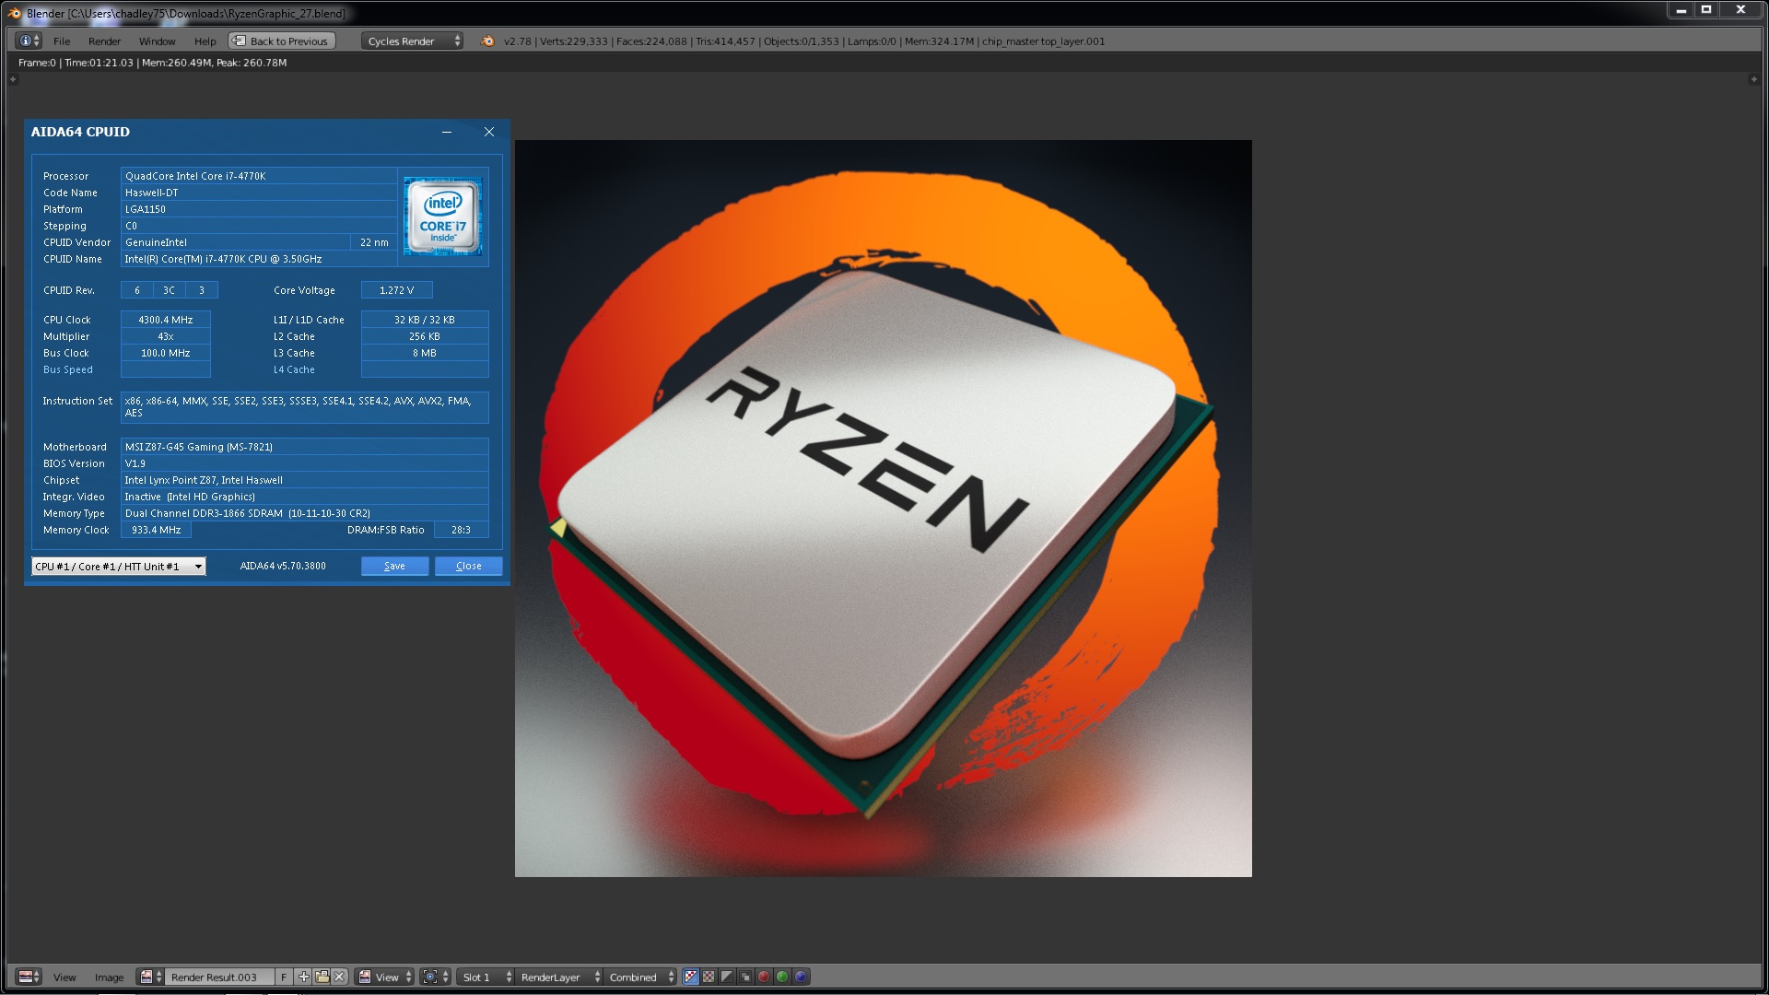
Task: Toggle Red channel display
Action: [x=764, y=977]
